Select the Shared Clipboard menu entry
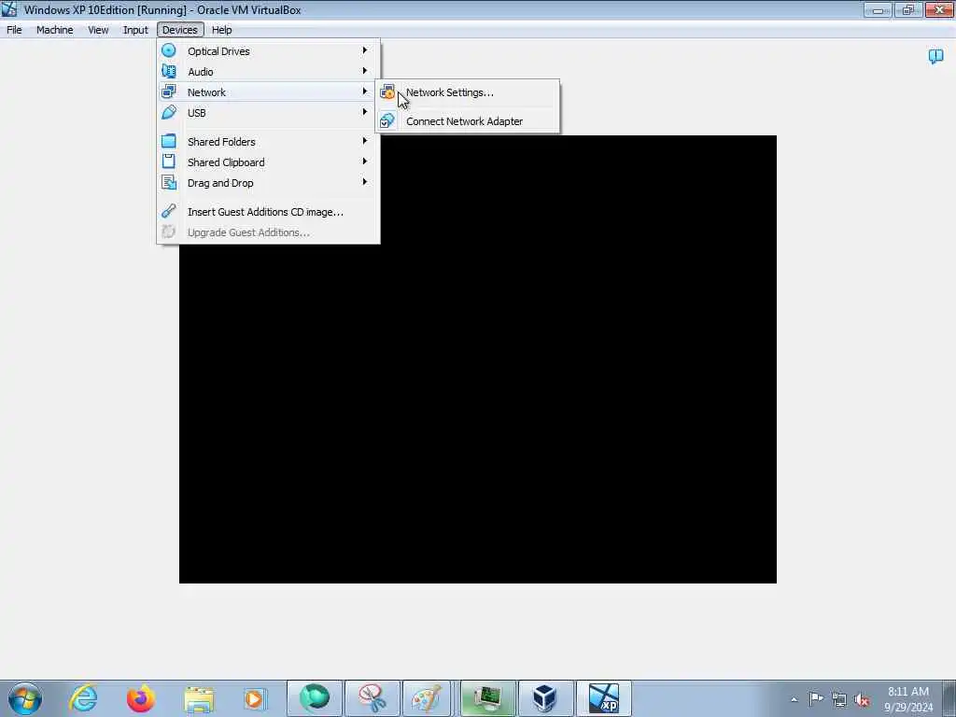This screenshot has width=956, height=717. (x=268, y=162)
